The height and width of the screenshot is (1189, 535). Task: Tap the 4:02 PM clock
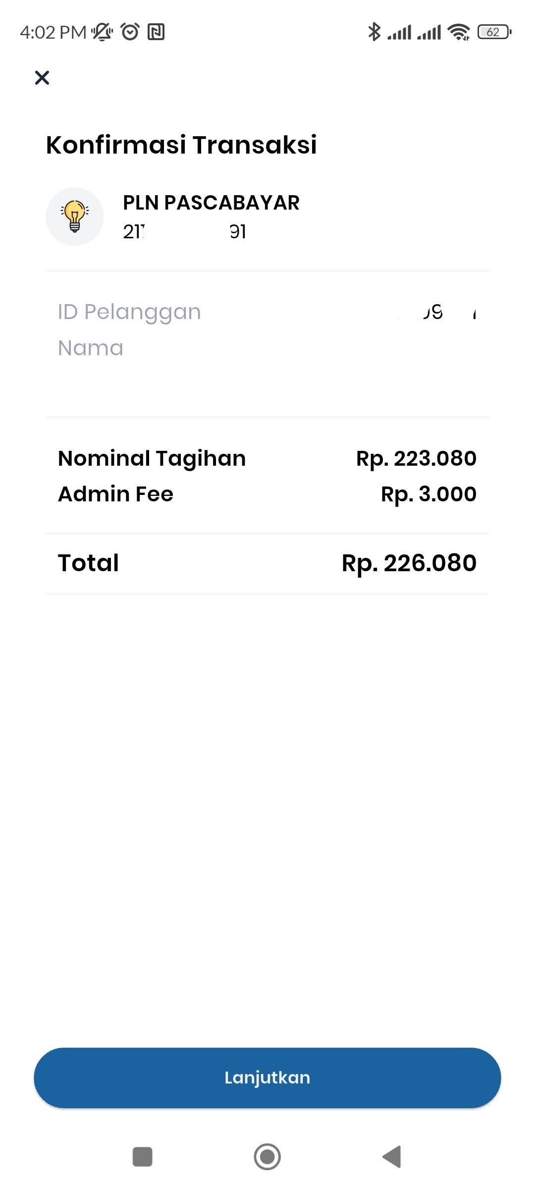pyautogui.click(x=53, y=32)
